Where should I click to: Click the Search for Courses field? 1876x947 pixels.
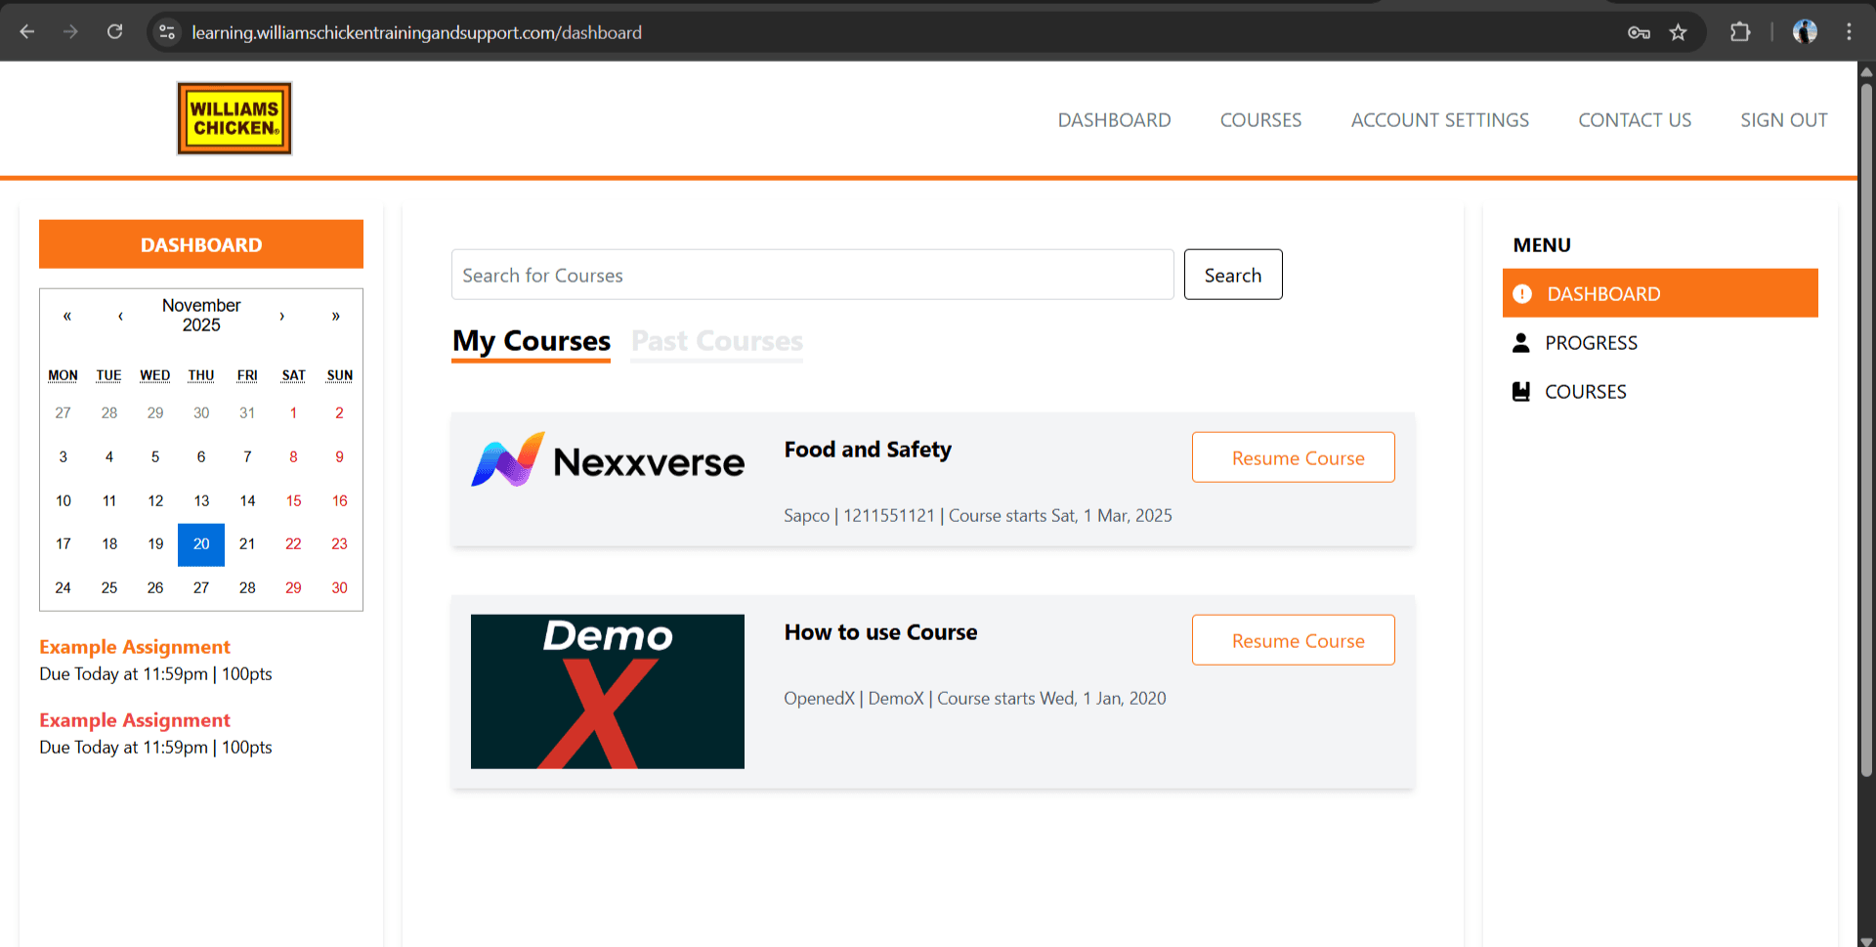[x=812, y=276]
